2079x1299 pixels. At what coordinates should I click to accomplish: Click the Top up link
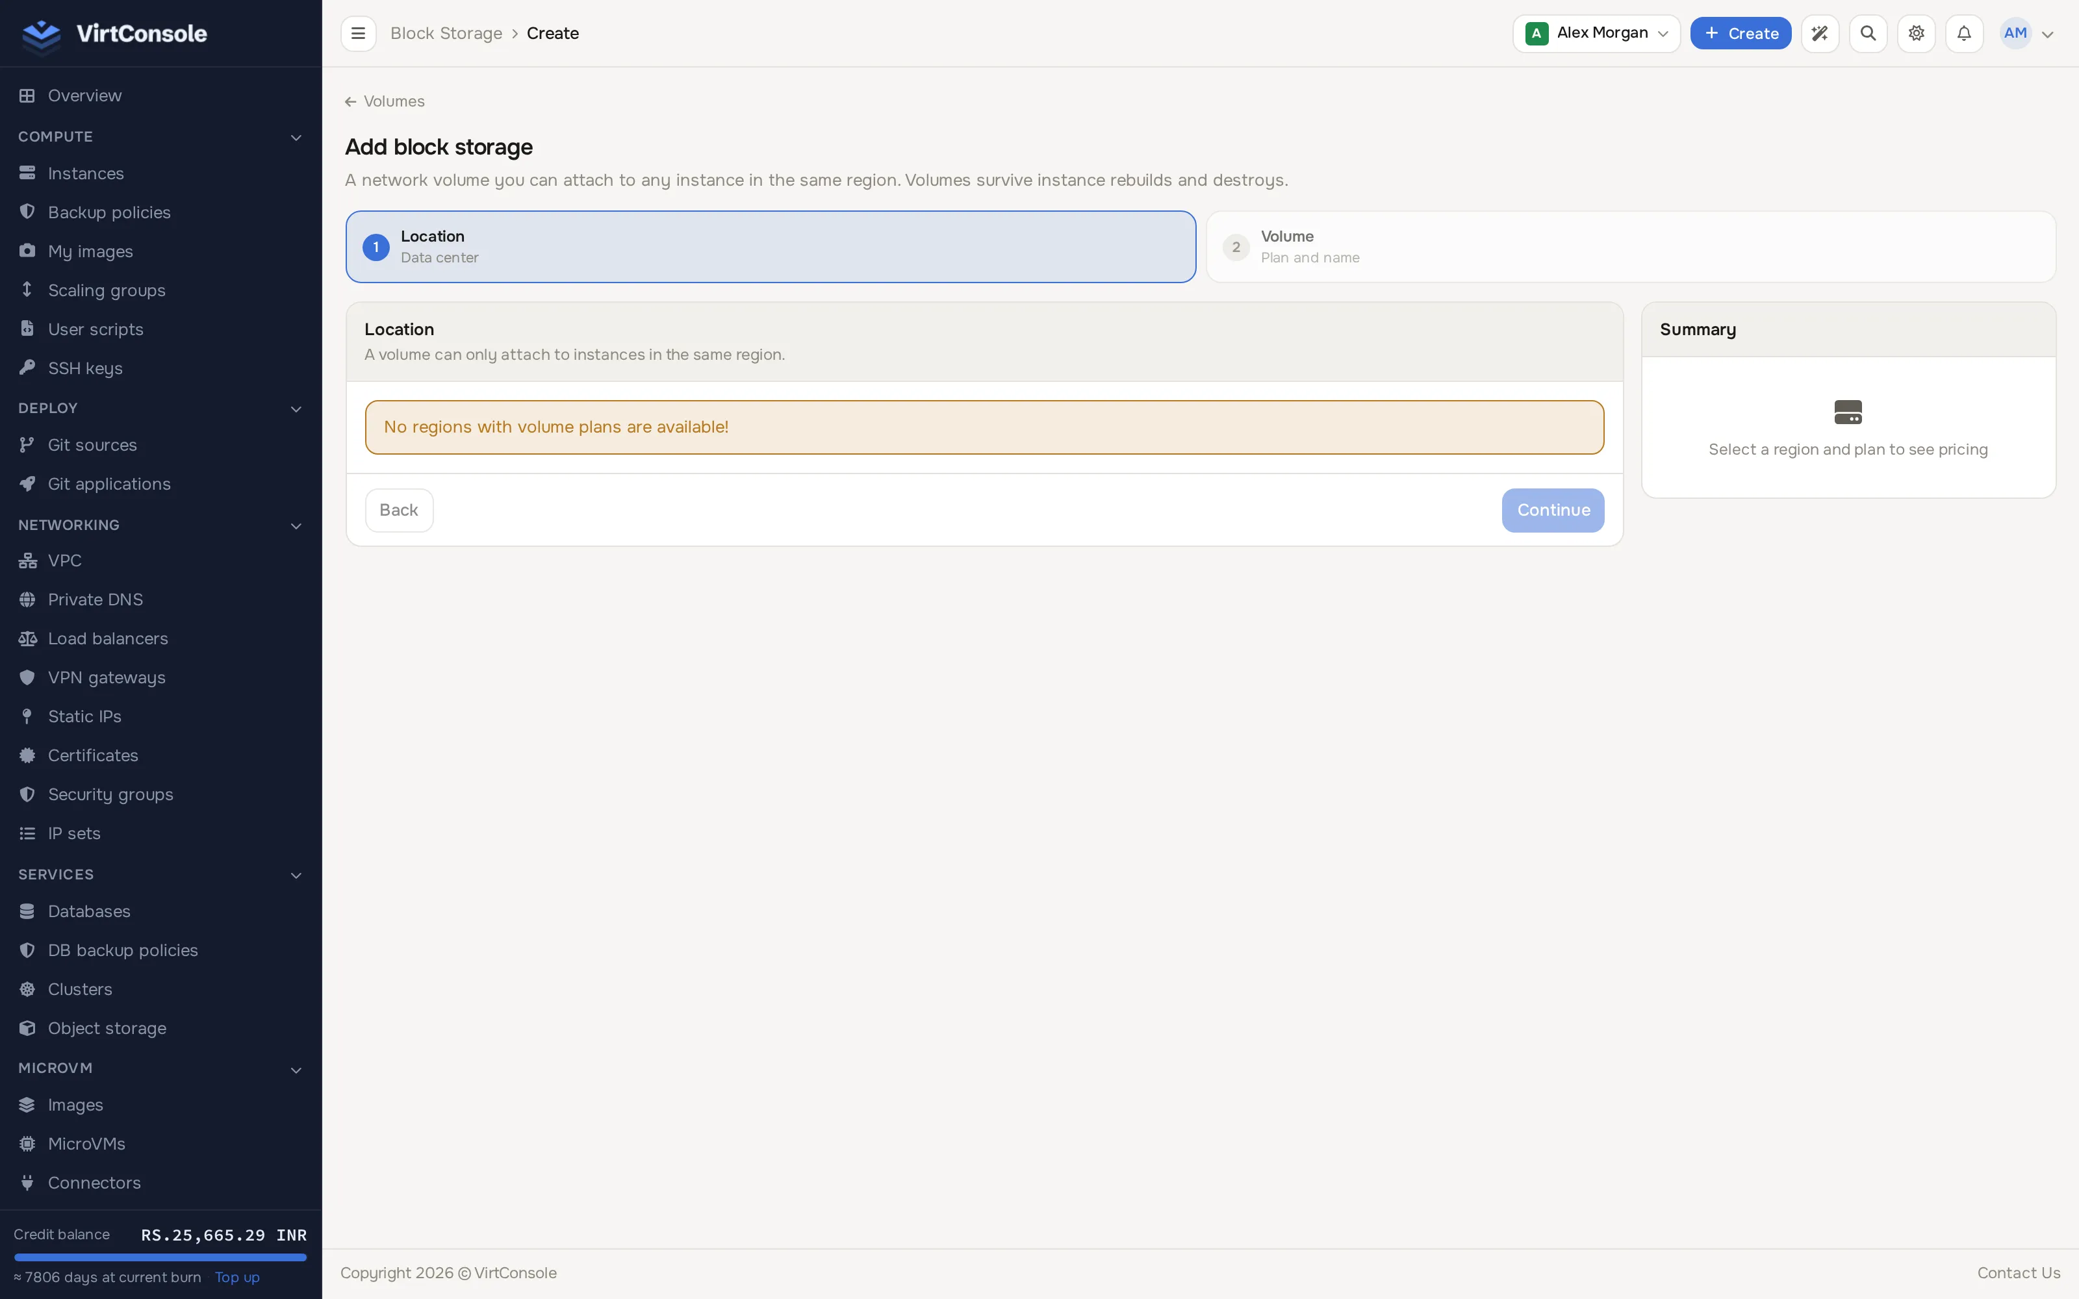pyautogui.click(x=237, y=1278)
